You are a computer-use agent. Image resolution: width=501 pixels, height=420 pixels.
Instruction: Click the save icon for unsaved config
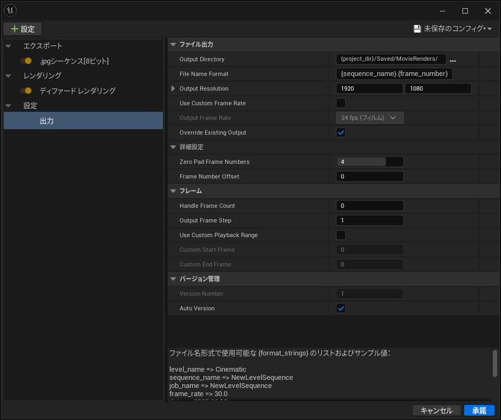tap(417, 29)
